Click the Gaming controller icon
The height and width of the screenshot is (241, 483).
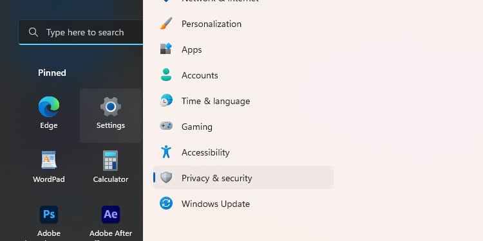click(166, 126)
